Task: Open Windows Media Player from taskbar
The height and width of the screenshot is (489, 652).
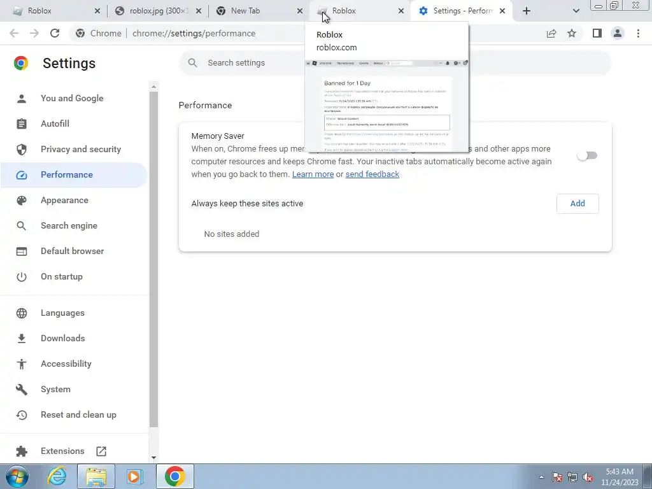Action: click(x=135, y=476)
